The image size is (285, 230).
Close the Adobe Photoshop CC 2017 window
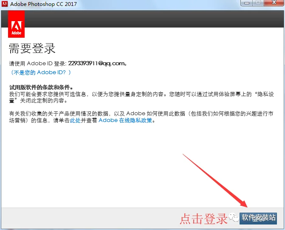pyautogui.click(x=274, y=3)
